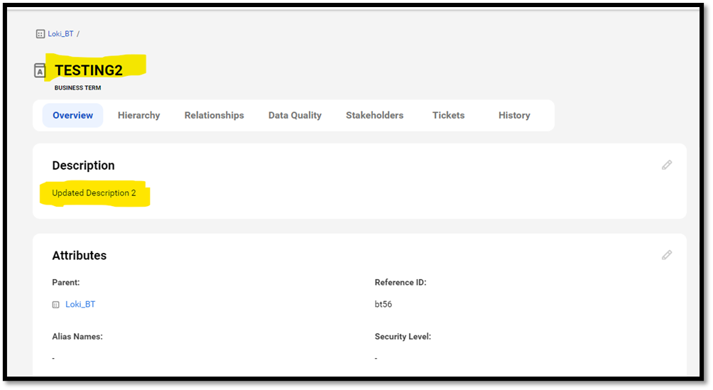Open the Parent Loki_BT link in Attributes
The height and width of the screenshot is (390, 713).
(x=80, y=304)
